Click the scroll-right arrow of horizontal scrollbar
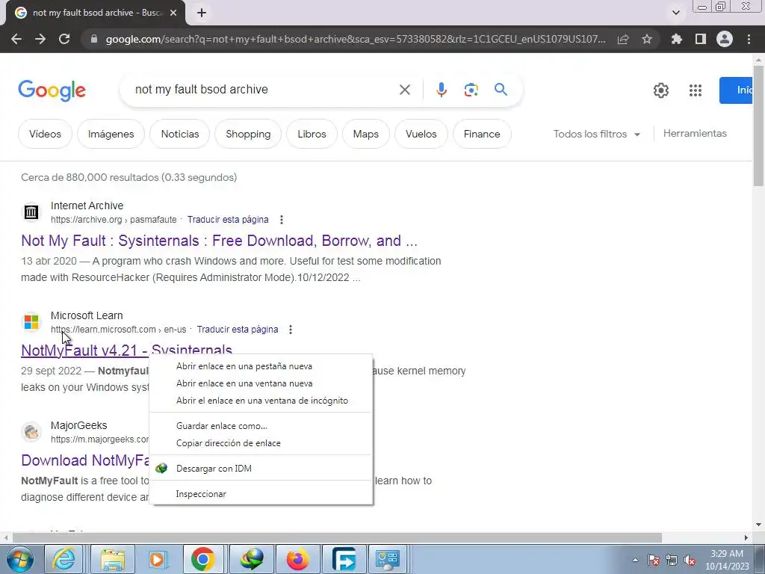This screenshot has height=574, width=765. (746, 537)
